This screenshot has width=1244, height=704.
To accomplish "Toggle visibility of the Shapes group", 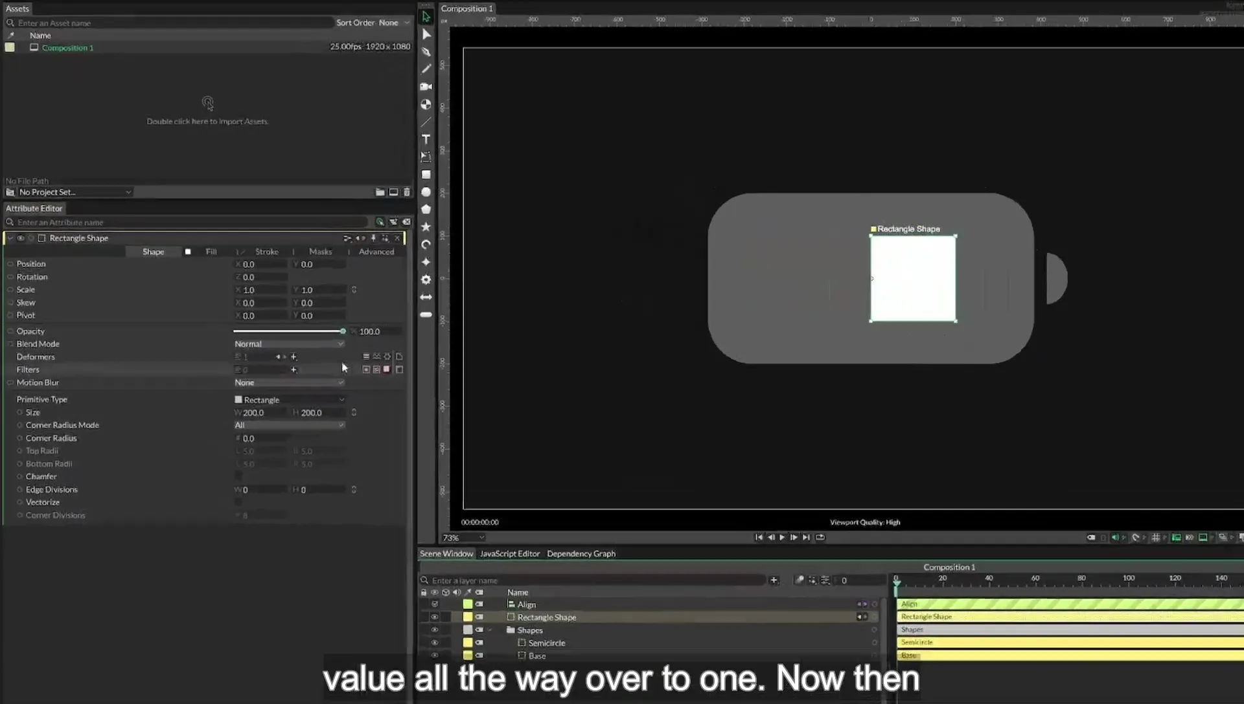I will (x=435, y=630).
